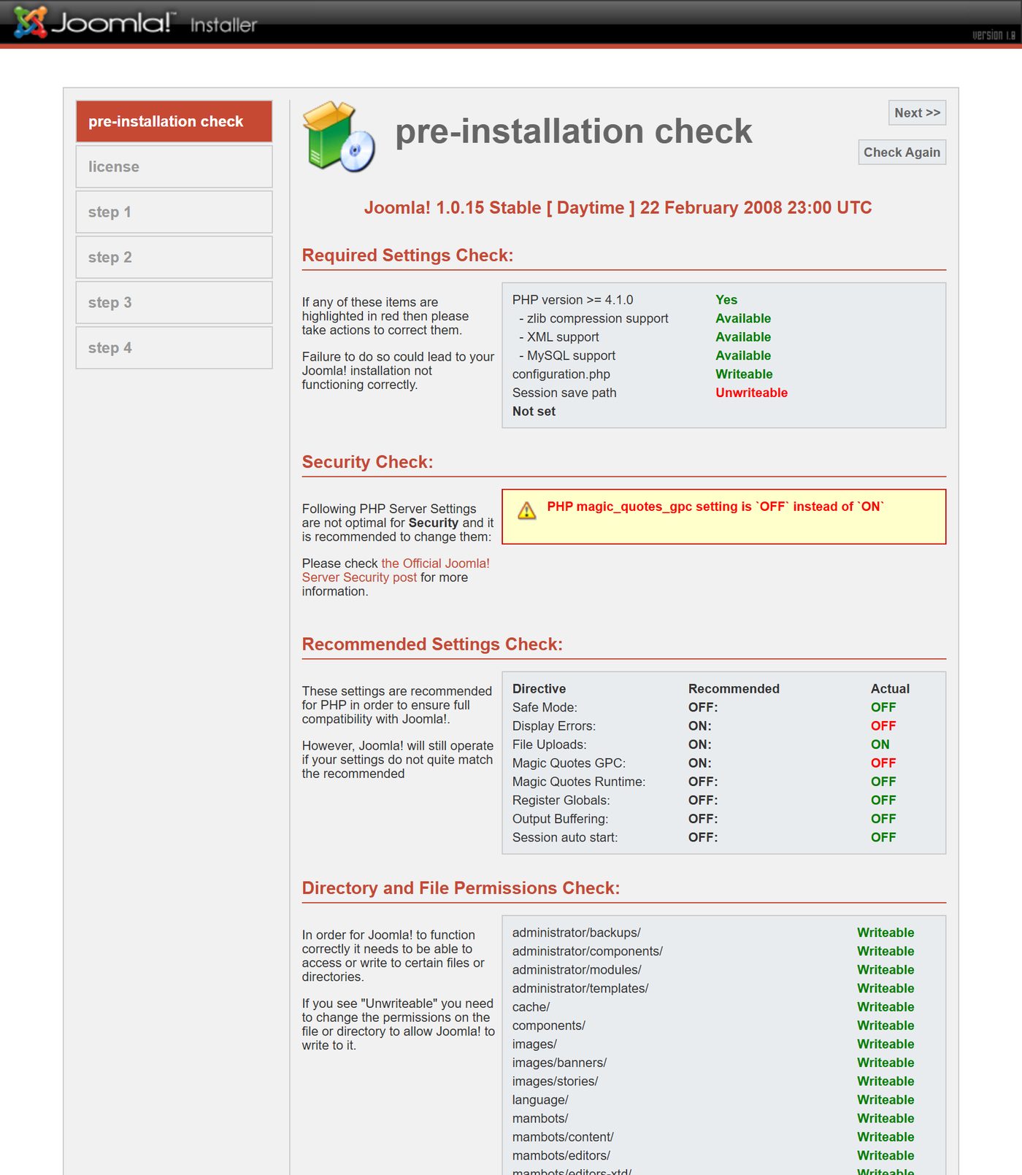Click the actual OFF value for Display Errors
The width and height of the screenshot is (1022, 1175).
[x=883, y=726]
